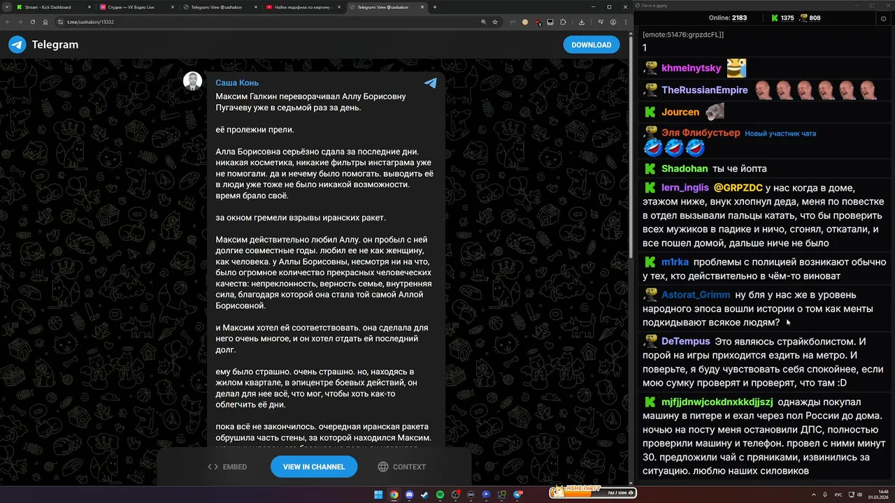Open the browser extensions puzzle icon
Image resolution: width=895 pixels, height=503 pixels.
pyautogui.click(x=564, y=22)
